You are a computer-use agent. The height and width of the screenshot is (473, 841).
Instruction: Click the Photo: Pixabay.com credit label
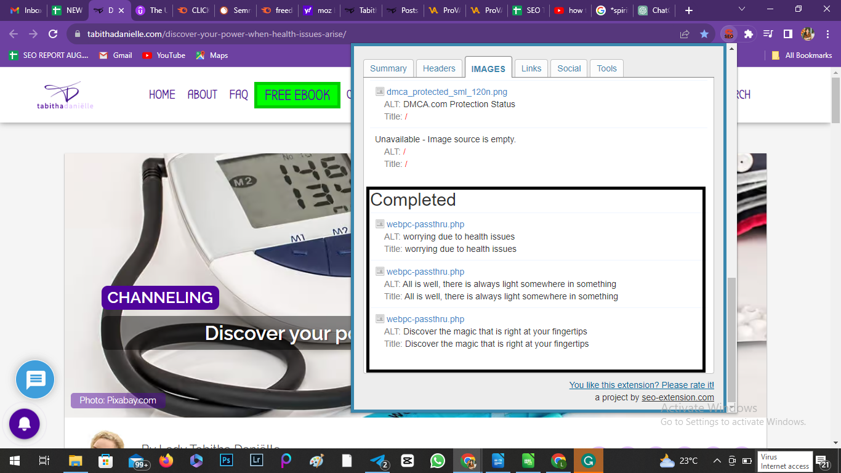tap(118, 400)
